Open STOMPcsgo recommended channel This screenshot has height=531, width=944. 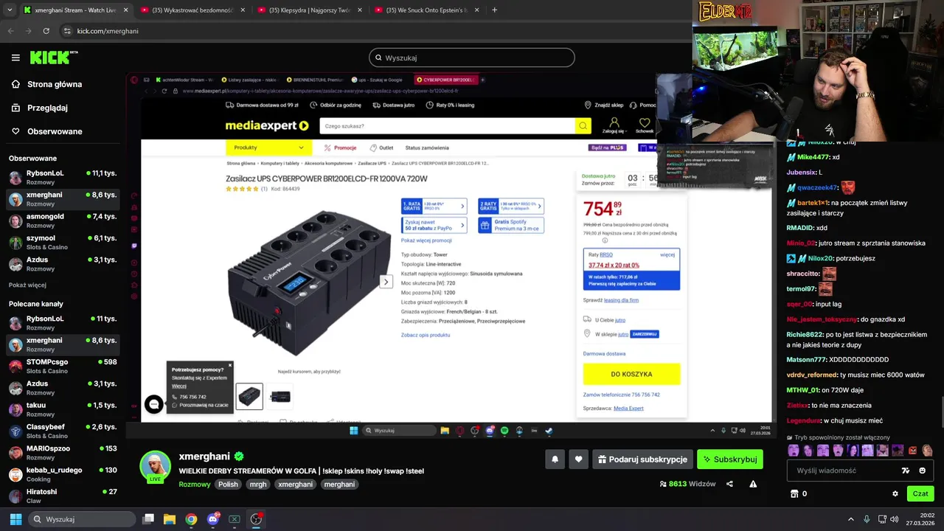coord(63,366)
